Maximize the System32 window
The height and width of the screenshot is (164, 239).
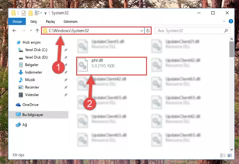tap(213, 13)
